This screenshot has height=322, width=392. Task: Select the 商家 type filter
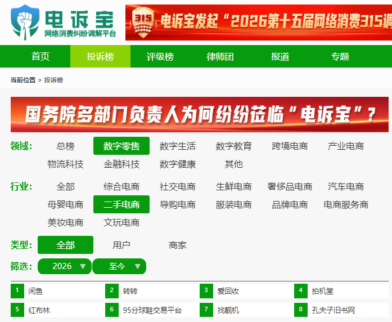178,245
